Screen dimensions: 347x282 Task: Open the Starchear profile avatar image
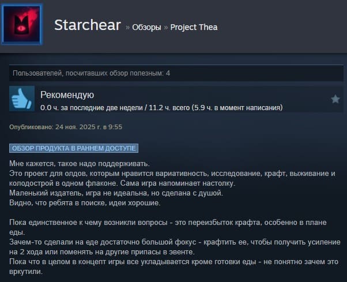21,24
